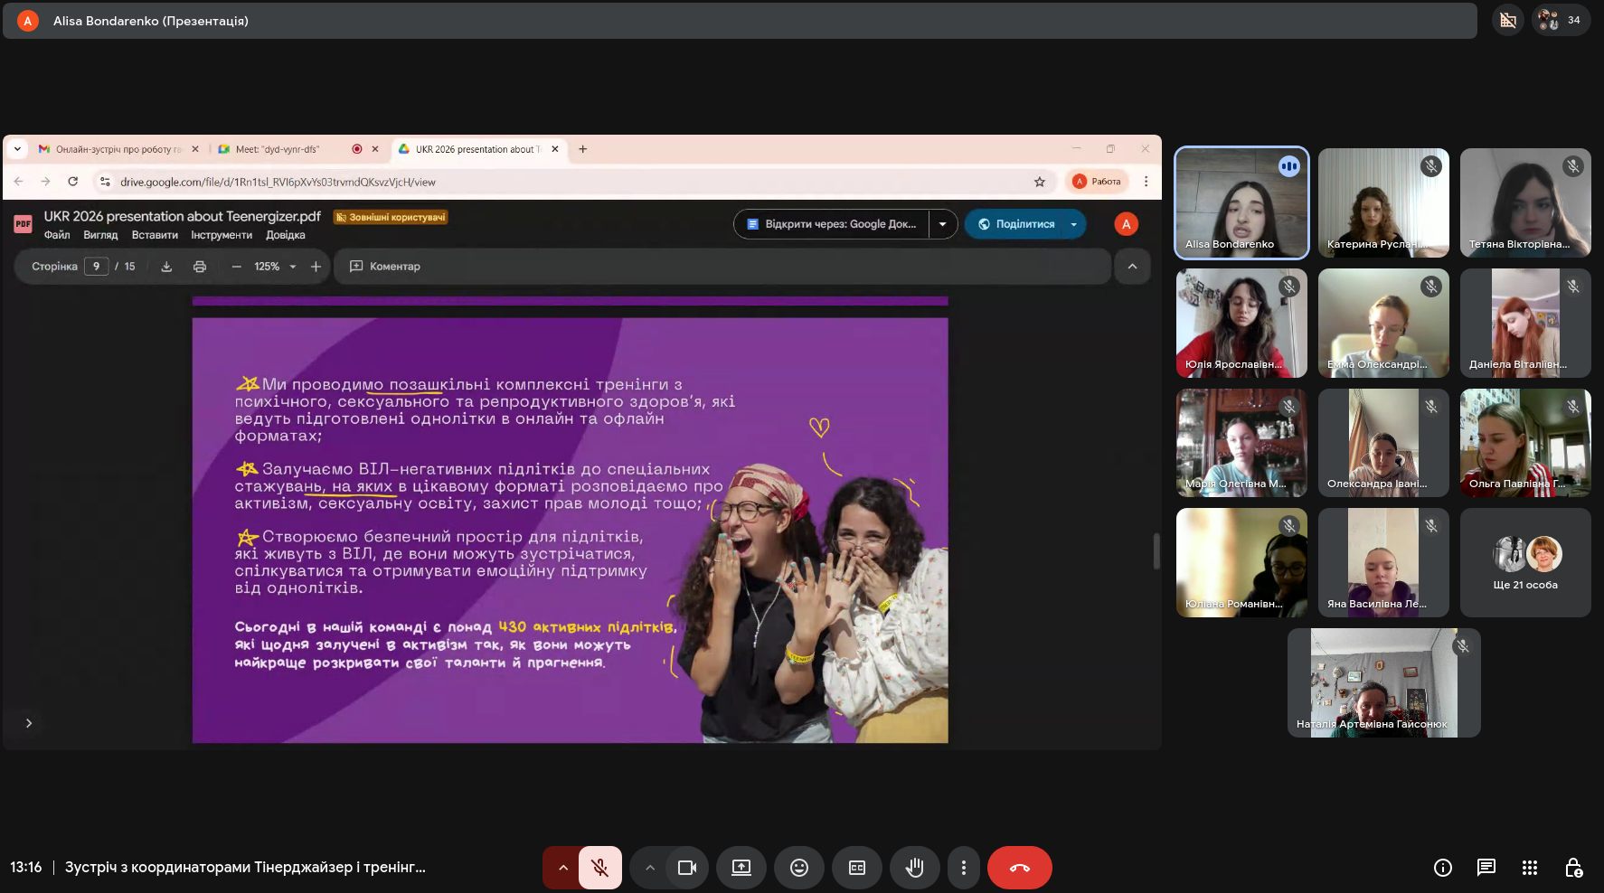Open the Chrome Работа profile button

click(x=1098, y=182)
